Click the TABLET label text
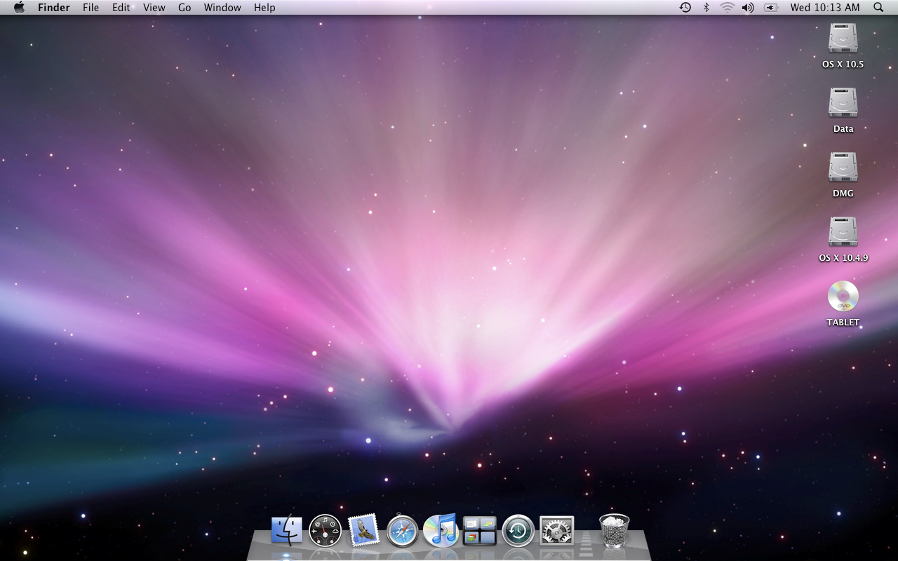 coord(843,323)
